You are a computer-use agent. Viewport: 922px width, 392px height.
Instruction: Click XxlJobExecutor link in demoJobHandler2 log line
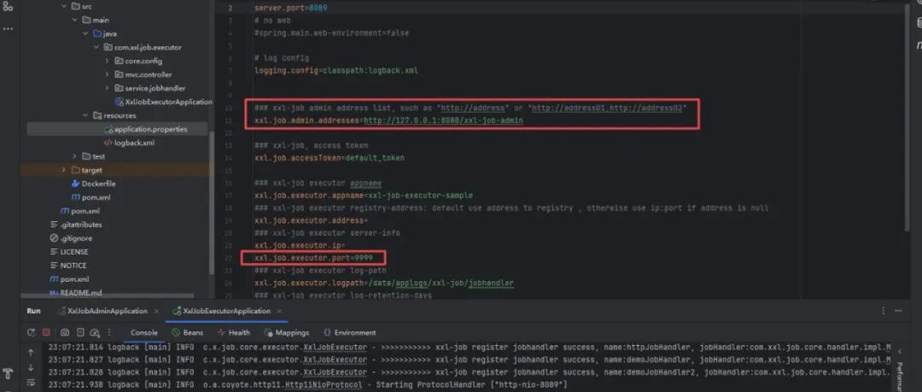point(335,372)
